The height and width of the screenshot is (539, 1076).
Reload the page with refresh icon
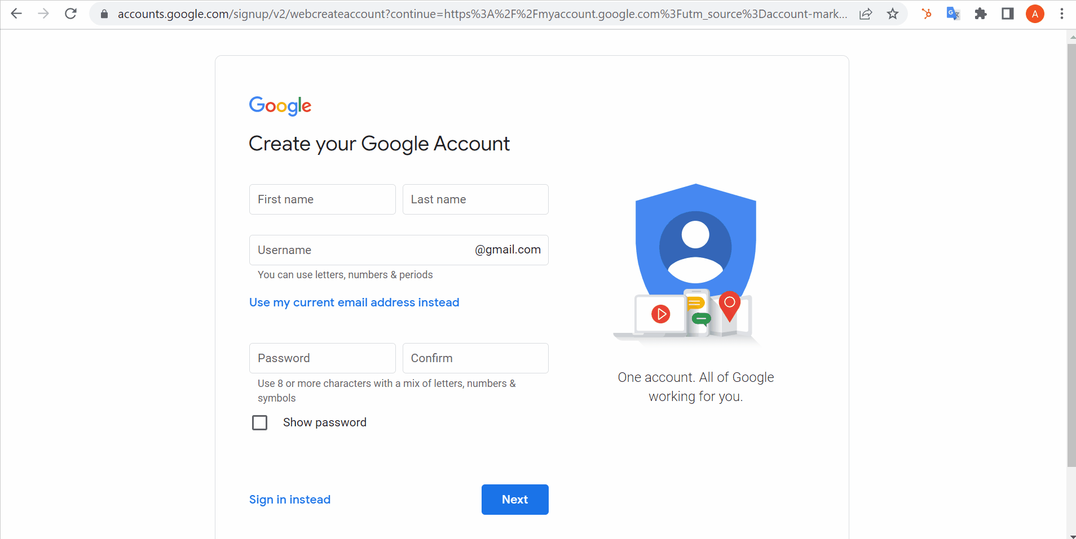pos(70,14)
